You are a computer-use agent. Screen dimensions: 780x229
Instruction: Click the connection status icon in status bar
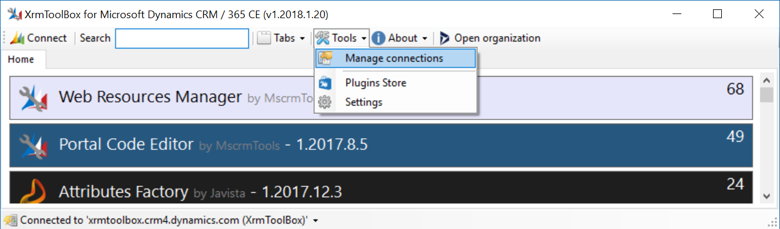10,220
